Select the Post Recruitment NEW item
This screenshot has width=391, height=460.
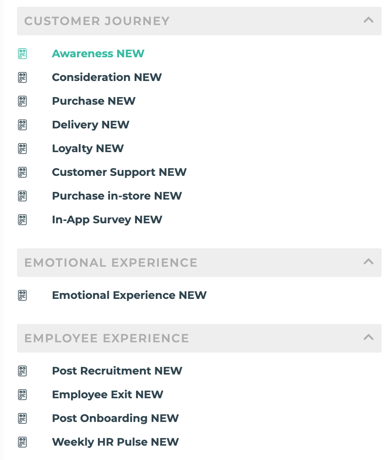[x=117, y=371]
